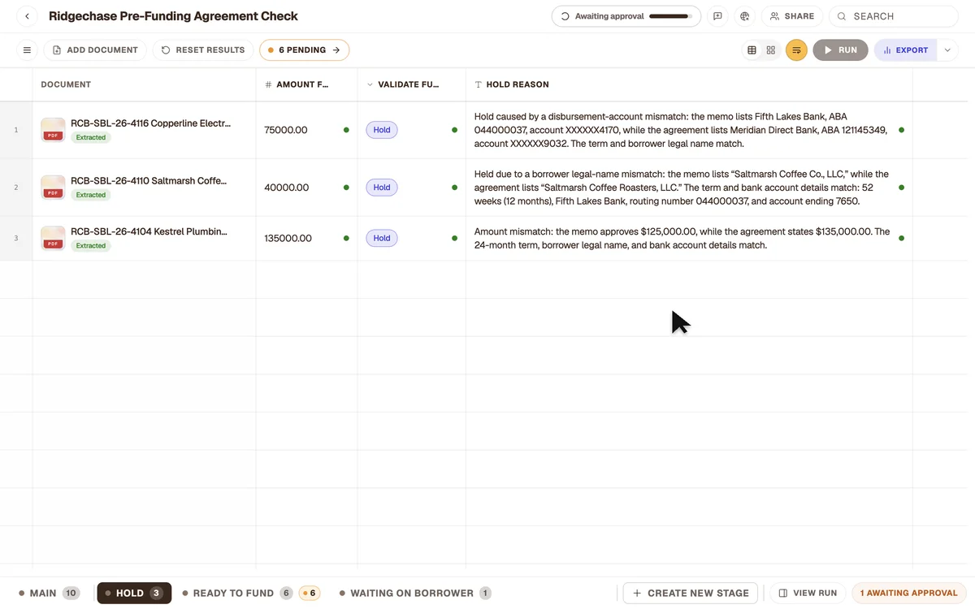
Task: Click the Add Document button
Action: point(95,50)
